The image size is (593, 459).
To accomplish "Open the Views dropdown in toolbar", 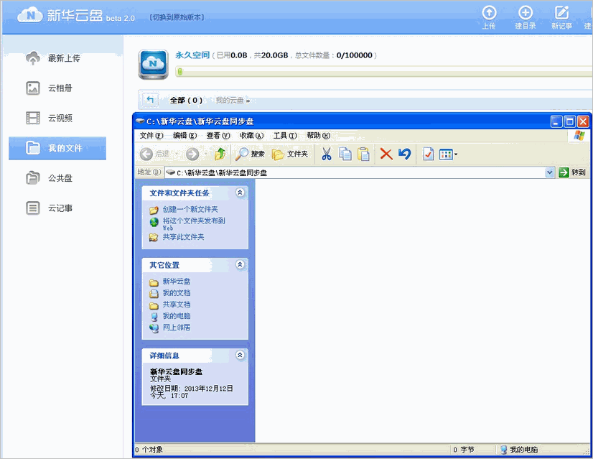I will pos(448,154).
